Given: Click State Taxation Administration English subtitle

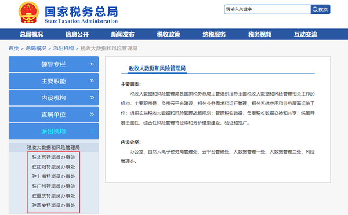Looking at the screenshot, I should tap(81, 21).
